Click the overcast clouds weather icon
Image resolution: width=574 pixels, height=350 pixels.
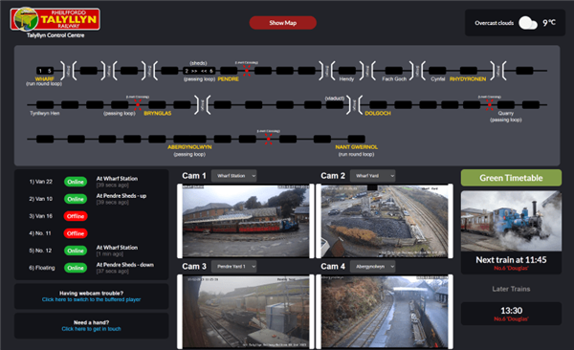click(x=528, y=23)
